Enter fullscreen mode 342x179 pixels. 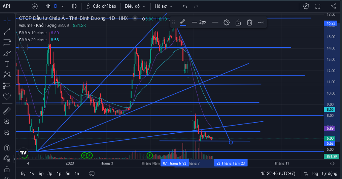pyautogui.click(x=317, y=6)
